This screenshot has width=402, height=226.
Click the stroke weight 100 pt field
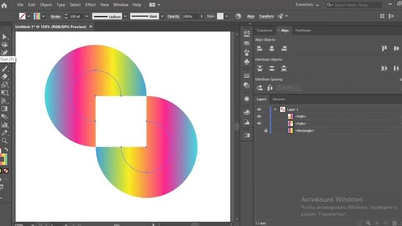point(76,16)
